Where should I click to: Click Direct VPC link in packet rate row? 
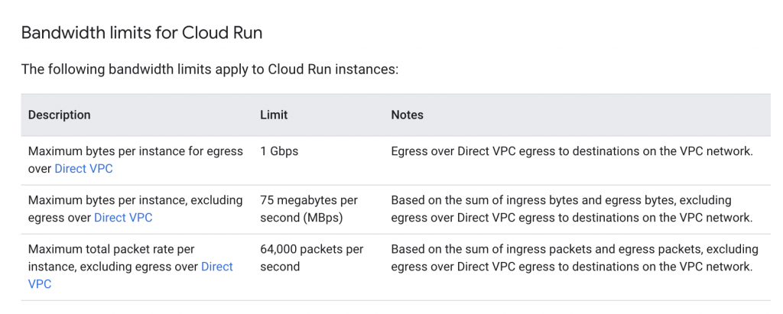tap(216, 267)
